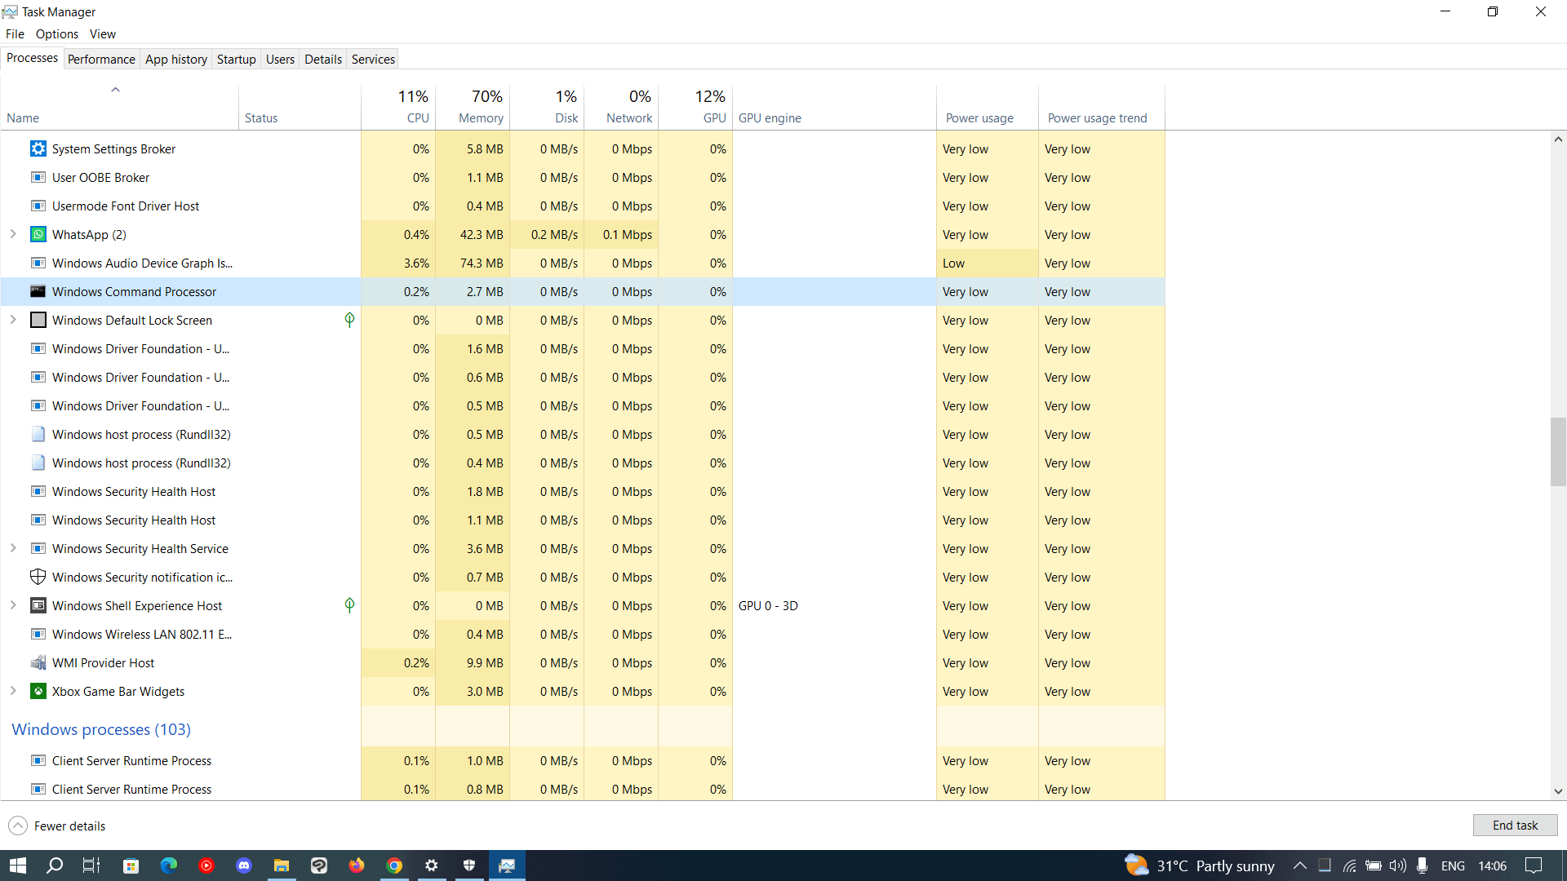Click the Windows Command Processor icon
The height and width of the screenshot is (881, 1567).
pyautogui.click(x=38, y=292)
